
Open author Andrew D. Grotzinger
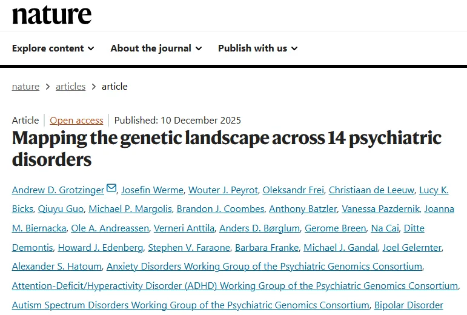58,190
